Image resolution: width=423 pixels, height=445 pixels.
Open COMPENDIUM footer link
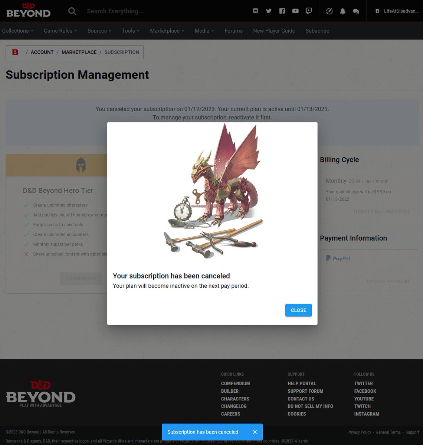click(x=236, y=383)
